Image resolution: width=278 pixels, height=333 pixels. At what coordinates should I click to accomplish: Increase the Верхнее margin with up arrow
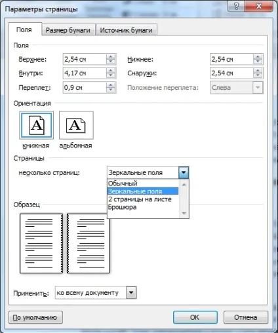(x=111, y=56)
